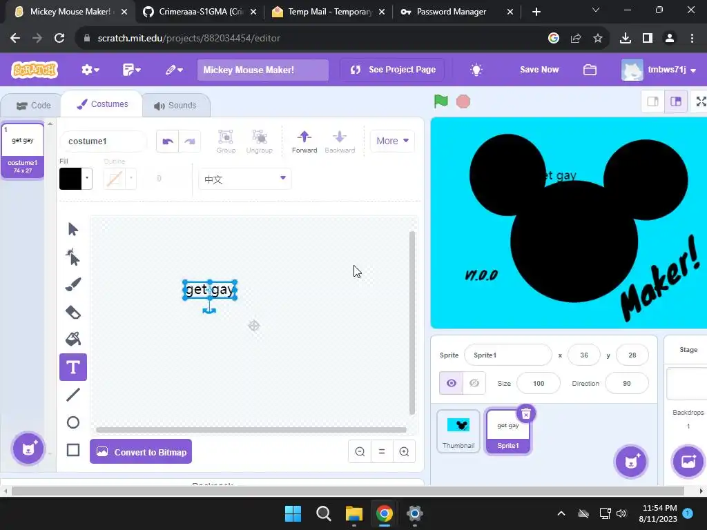The height and width of the screenshot is (530, 707).
Task: Click Save Now
Action: pyautogui.click(x=539, y=70)
